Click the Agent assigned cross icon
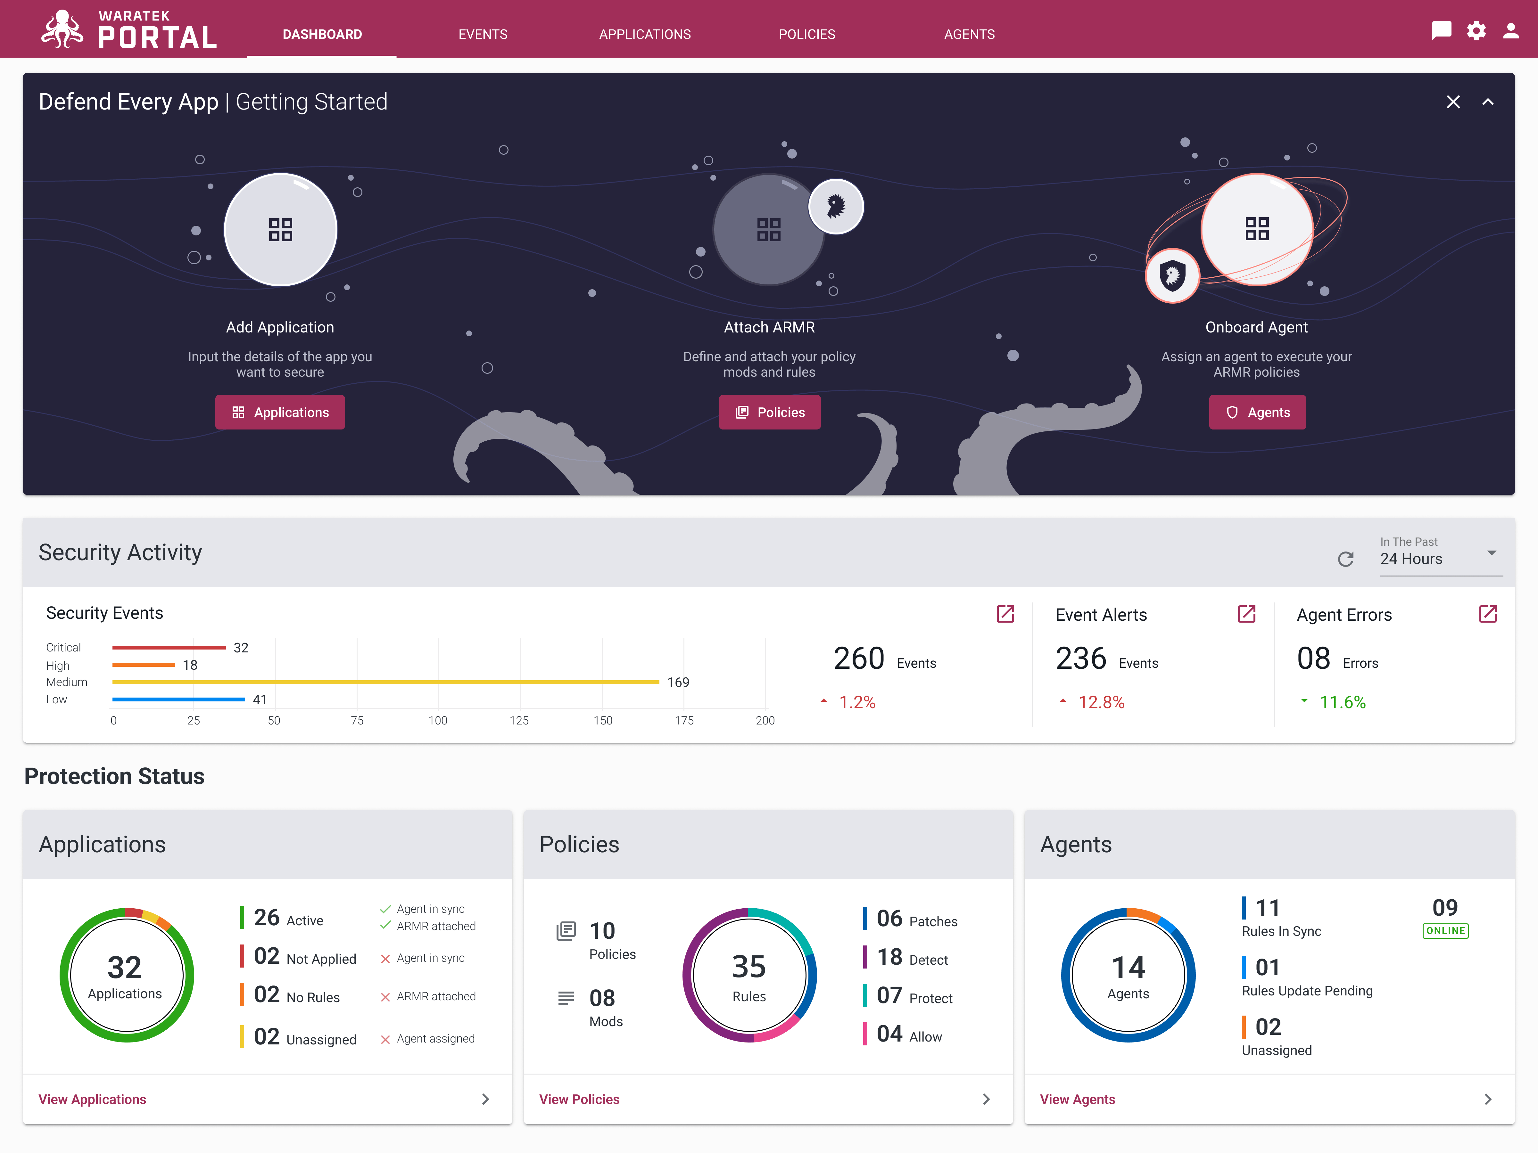This screenshot has width=1538, height=1153. 385,1039
